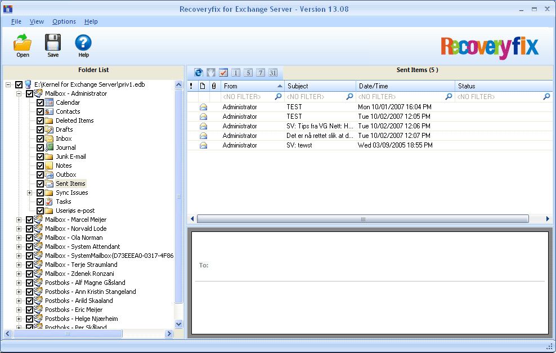Click the search icon in From filter

click(x=279, y=96)
